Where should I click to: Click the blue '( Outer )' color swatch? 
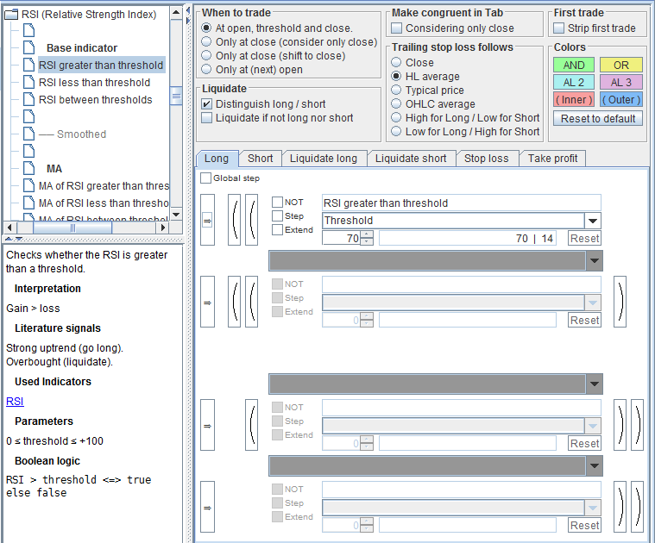pyautogui.click(x=621, y=100)
